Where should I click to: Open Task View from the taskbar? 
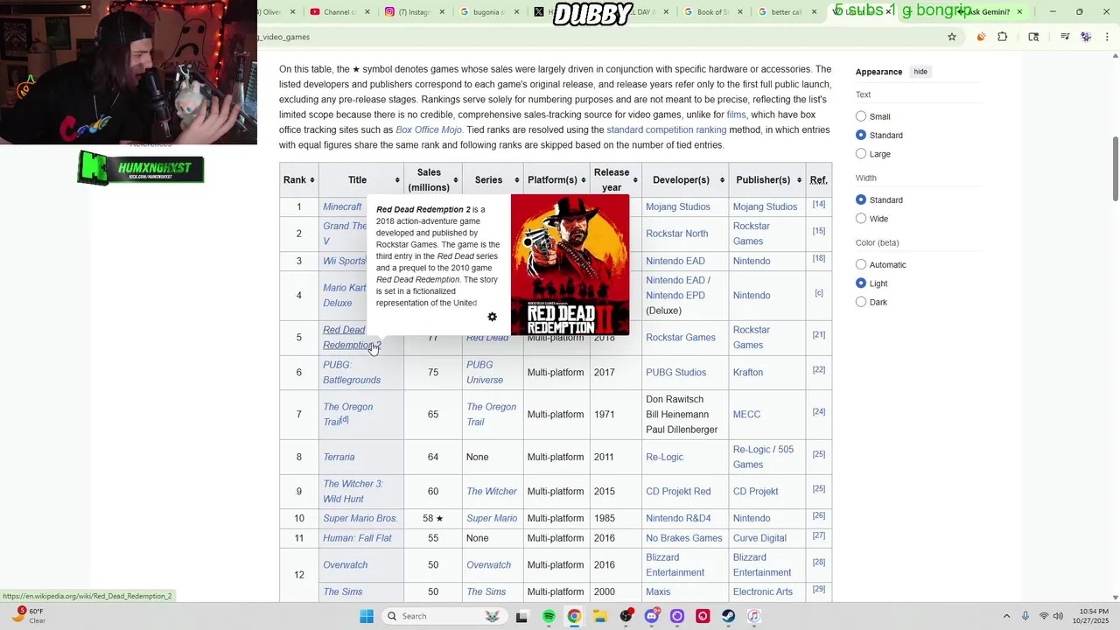point(521,616)
